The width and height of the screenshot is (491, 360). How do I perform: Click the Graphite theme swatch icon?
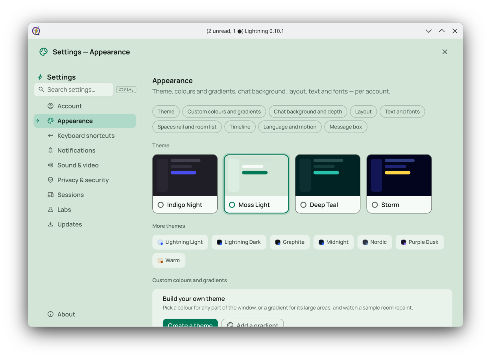[278, 242]
